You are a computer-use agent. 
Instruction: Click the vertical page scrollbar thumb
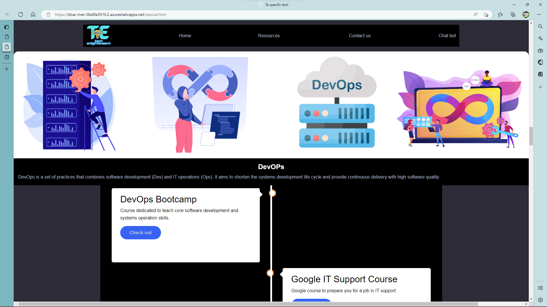(531, 136)
